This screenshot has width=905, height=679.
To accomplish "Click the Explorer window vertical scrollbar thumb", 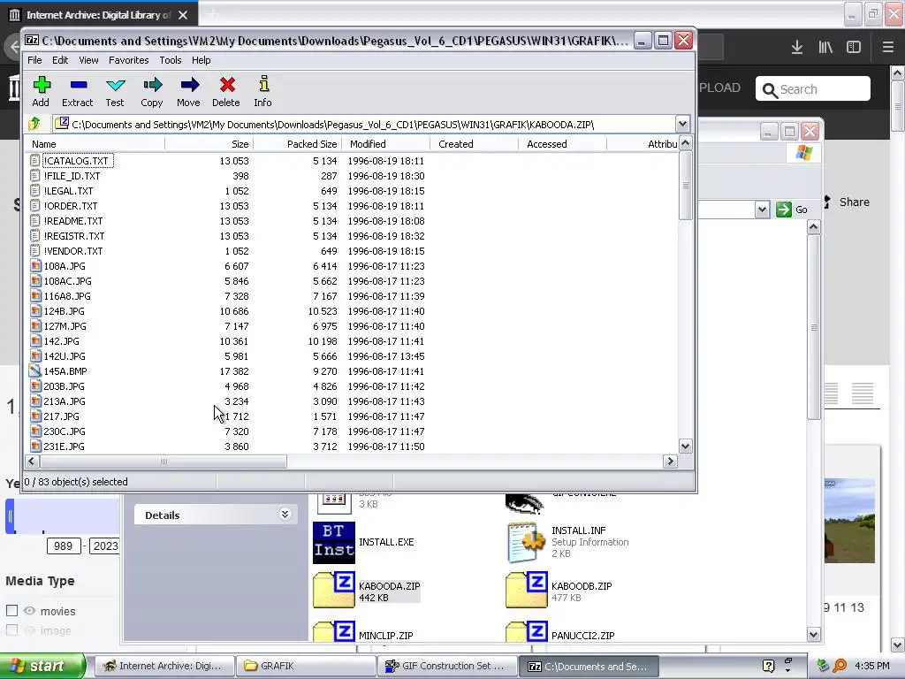I will tap(814, 327).
